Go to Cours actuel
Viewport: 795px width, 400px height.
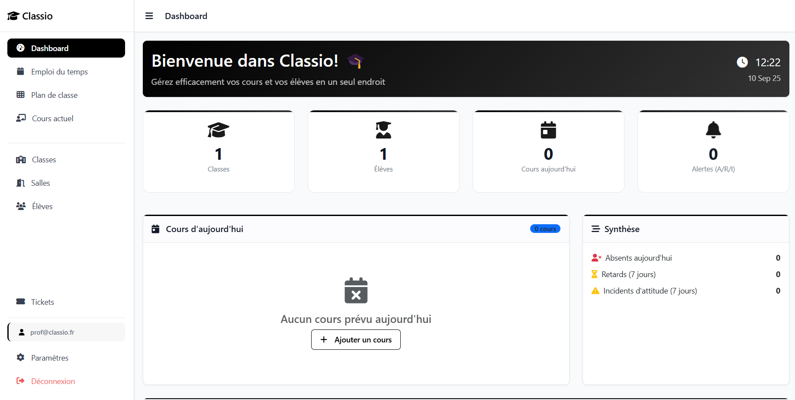pos(52,119)
